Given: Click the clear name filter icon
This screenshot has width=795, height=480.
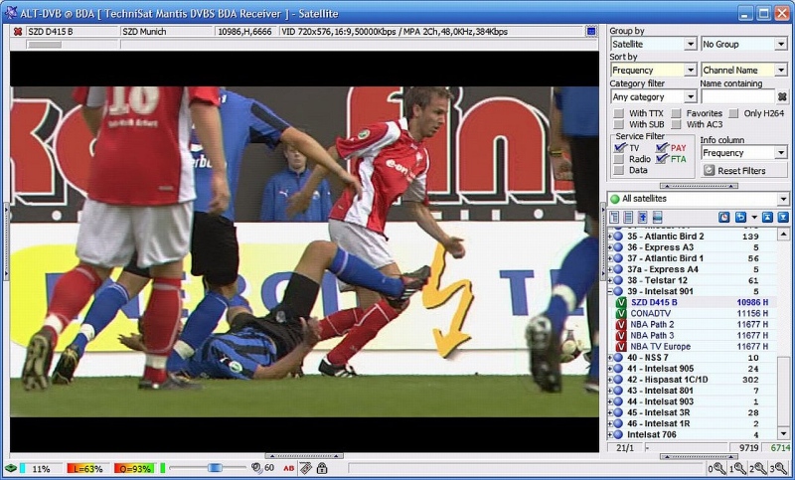Looking at the screenshot, I should click(782, 96).
